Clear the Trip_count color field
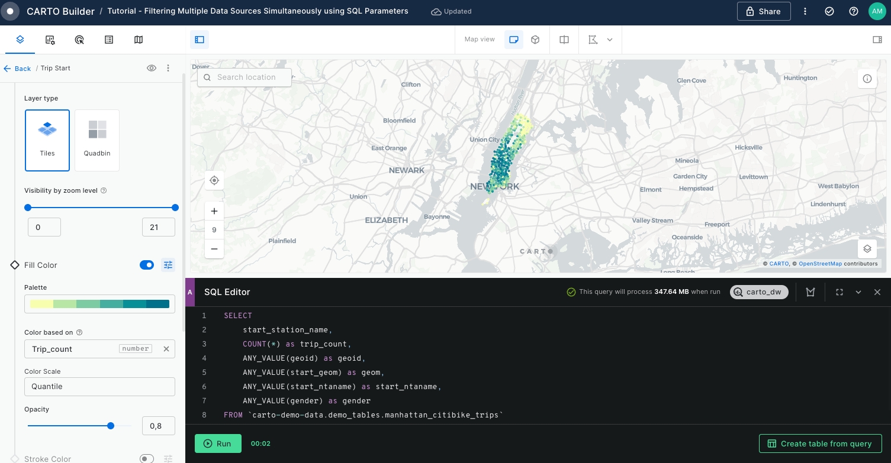 pos(166,349)
